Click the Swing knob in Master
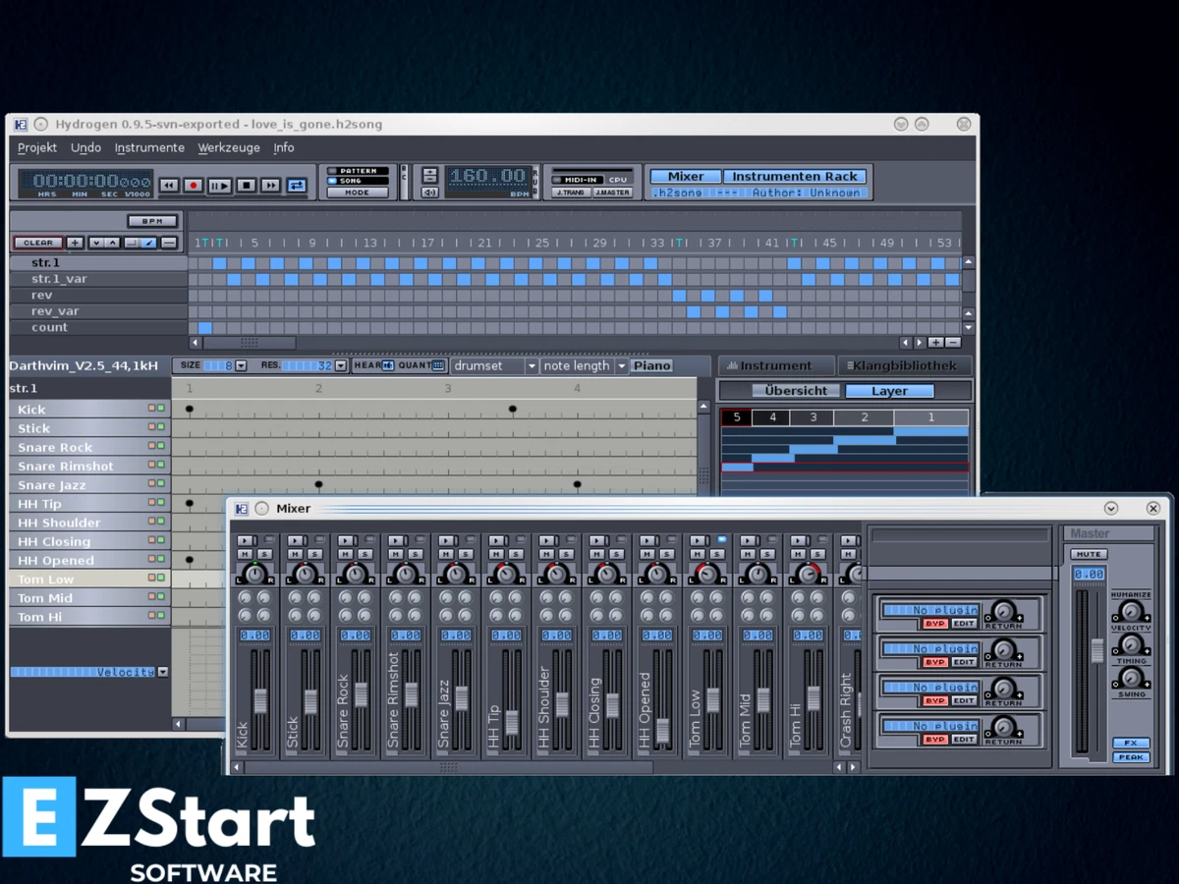The height and width of the screenshot is (884, 1179). pyautogui.click(x=1131, y=678)
